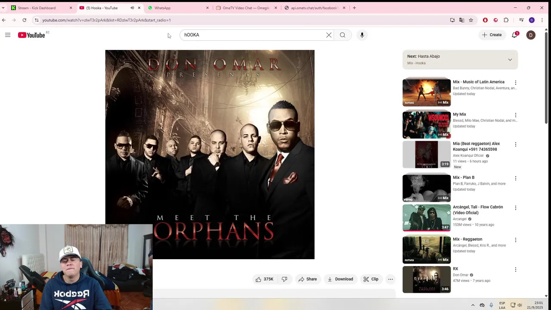
Task: Expand the Next: Hasta Abajo queue
Action: tap(510, 59)
